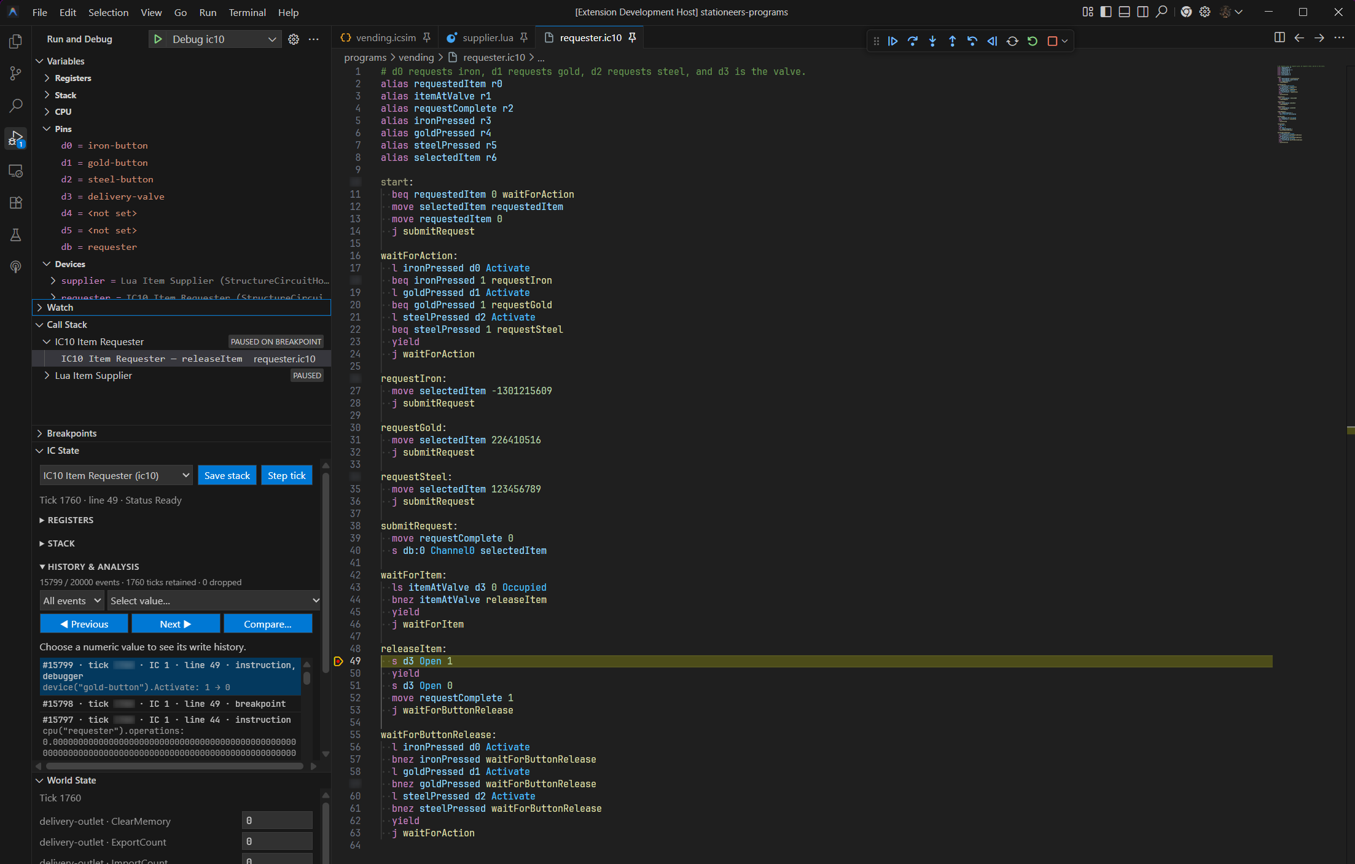Open the Select value dropdown
Viewport: 1355px width, 864px height.
click(214, 601)
